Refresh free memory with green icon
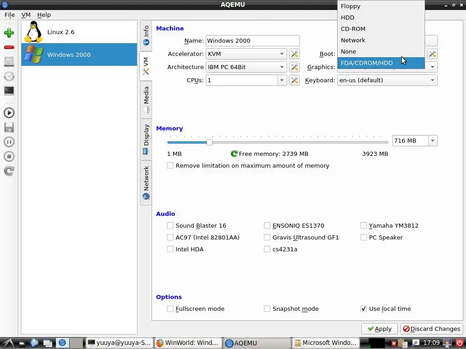 [234, 154]
